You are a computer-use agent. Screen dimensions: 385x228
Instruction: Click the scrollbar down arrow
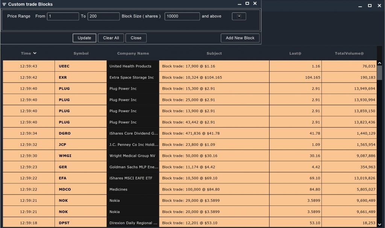point(379,223)
